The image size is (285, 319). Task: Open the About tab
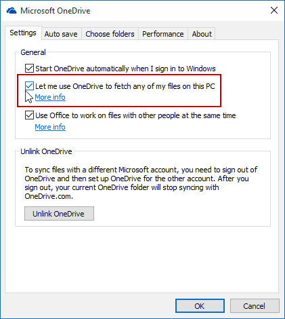[x=202, y=34]
